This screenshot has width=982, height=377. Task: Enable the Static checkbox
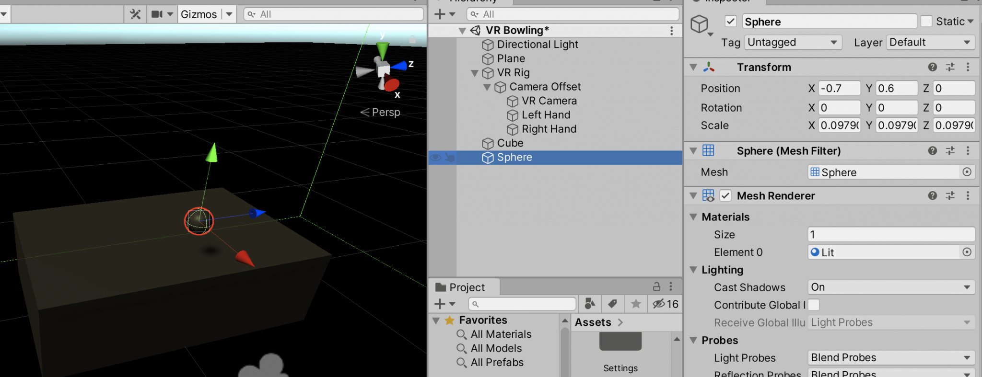tap(926, 21)
